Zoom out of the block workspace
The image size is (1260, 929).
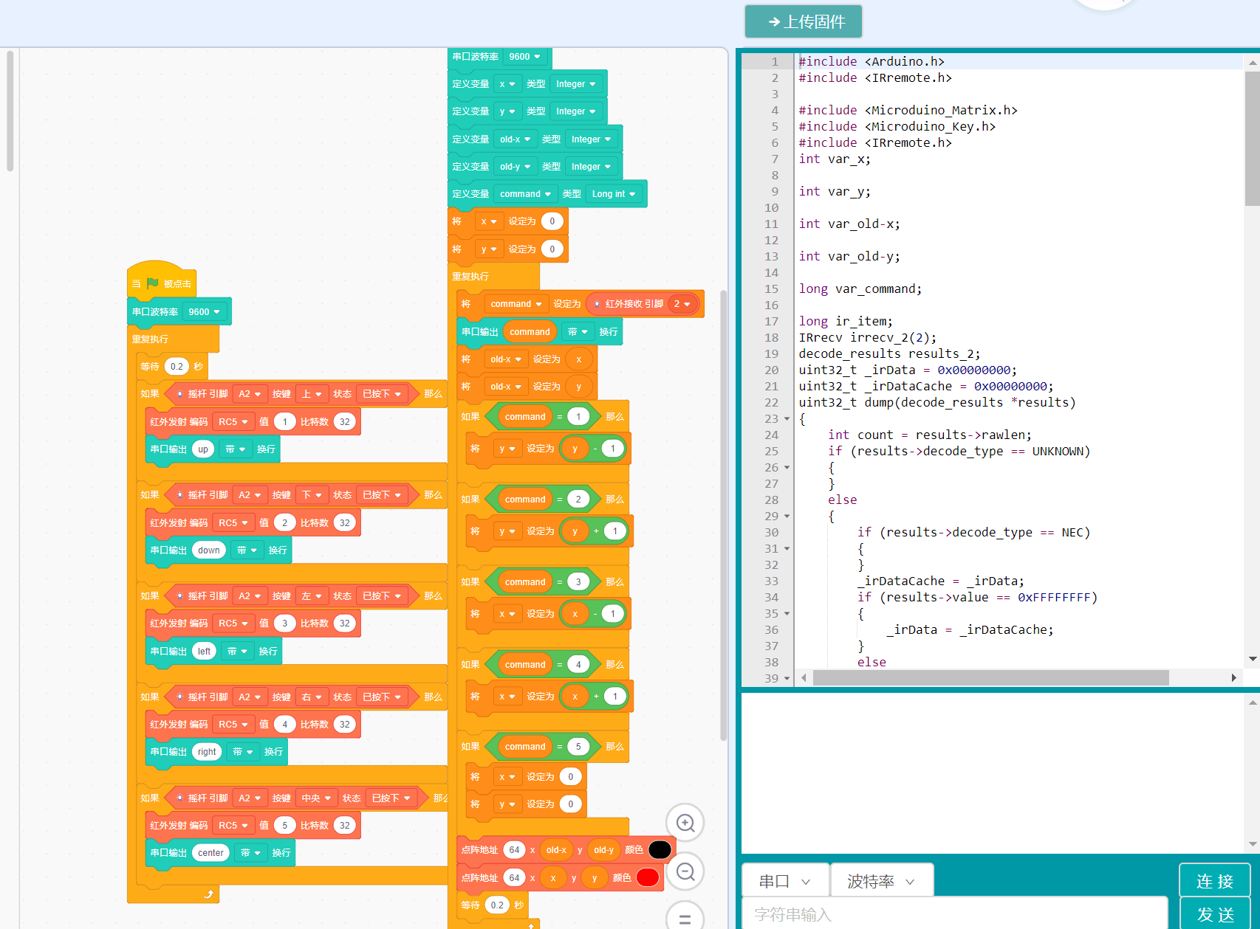pos(685,872)
